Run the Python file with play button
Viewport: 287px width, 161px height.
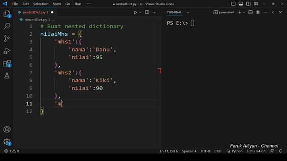tap(135, 12)
